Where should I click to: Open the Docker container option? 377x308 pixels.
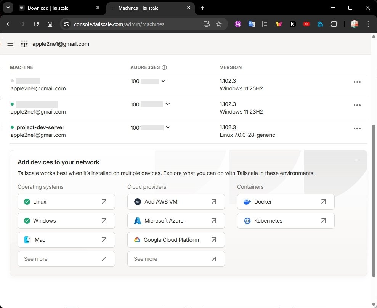click(286, 202)
